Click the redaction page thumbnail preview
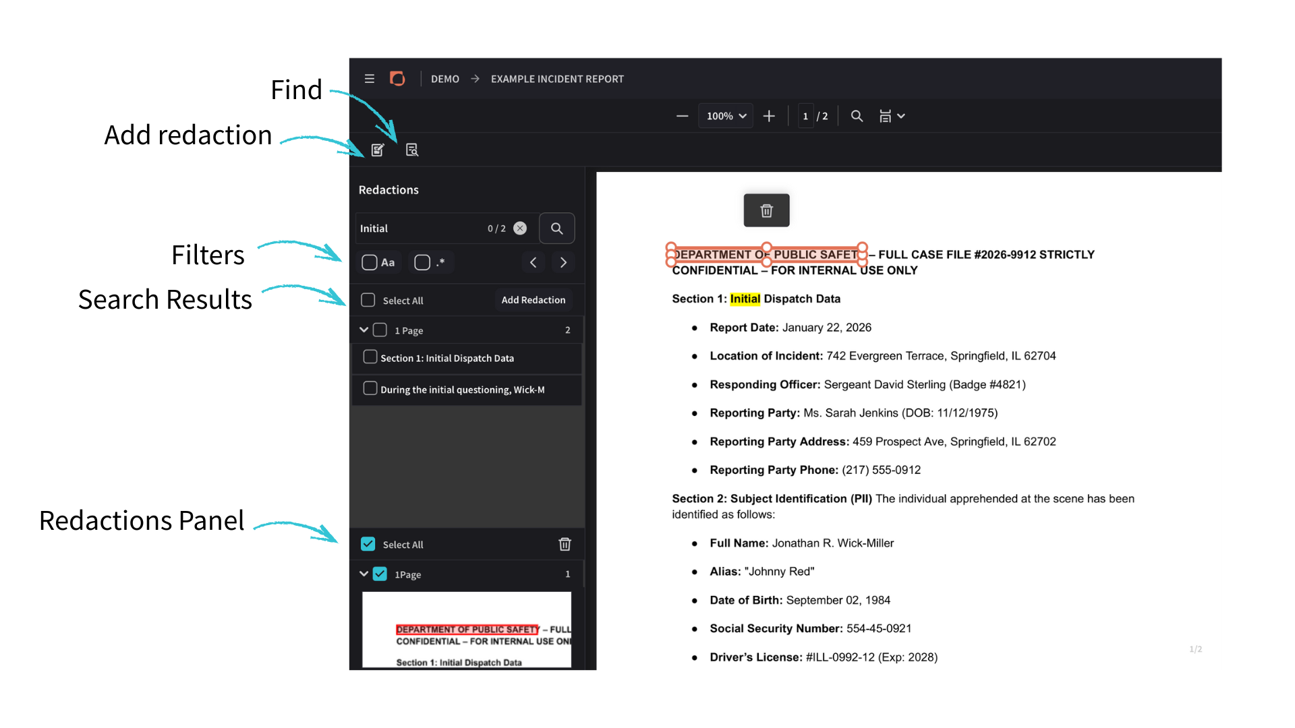 click(x=466, y=630)
